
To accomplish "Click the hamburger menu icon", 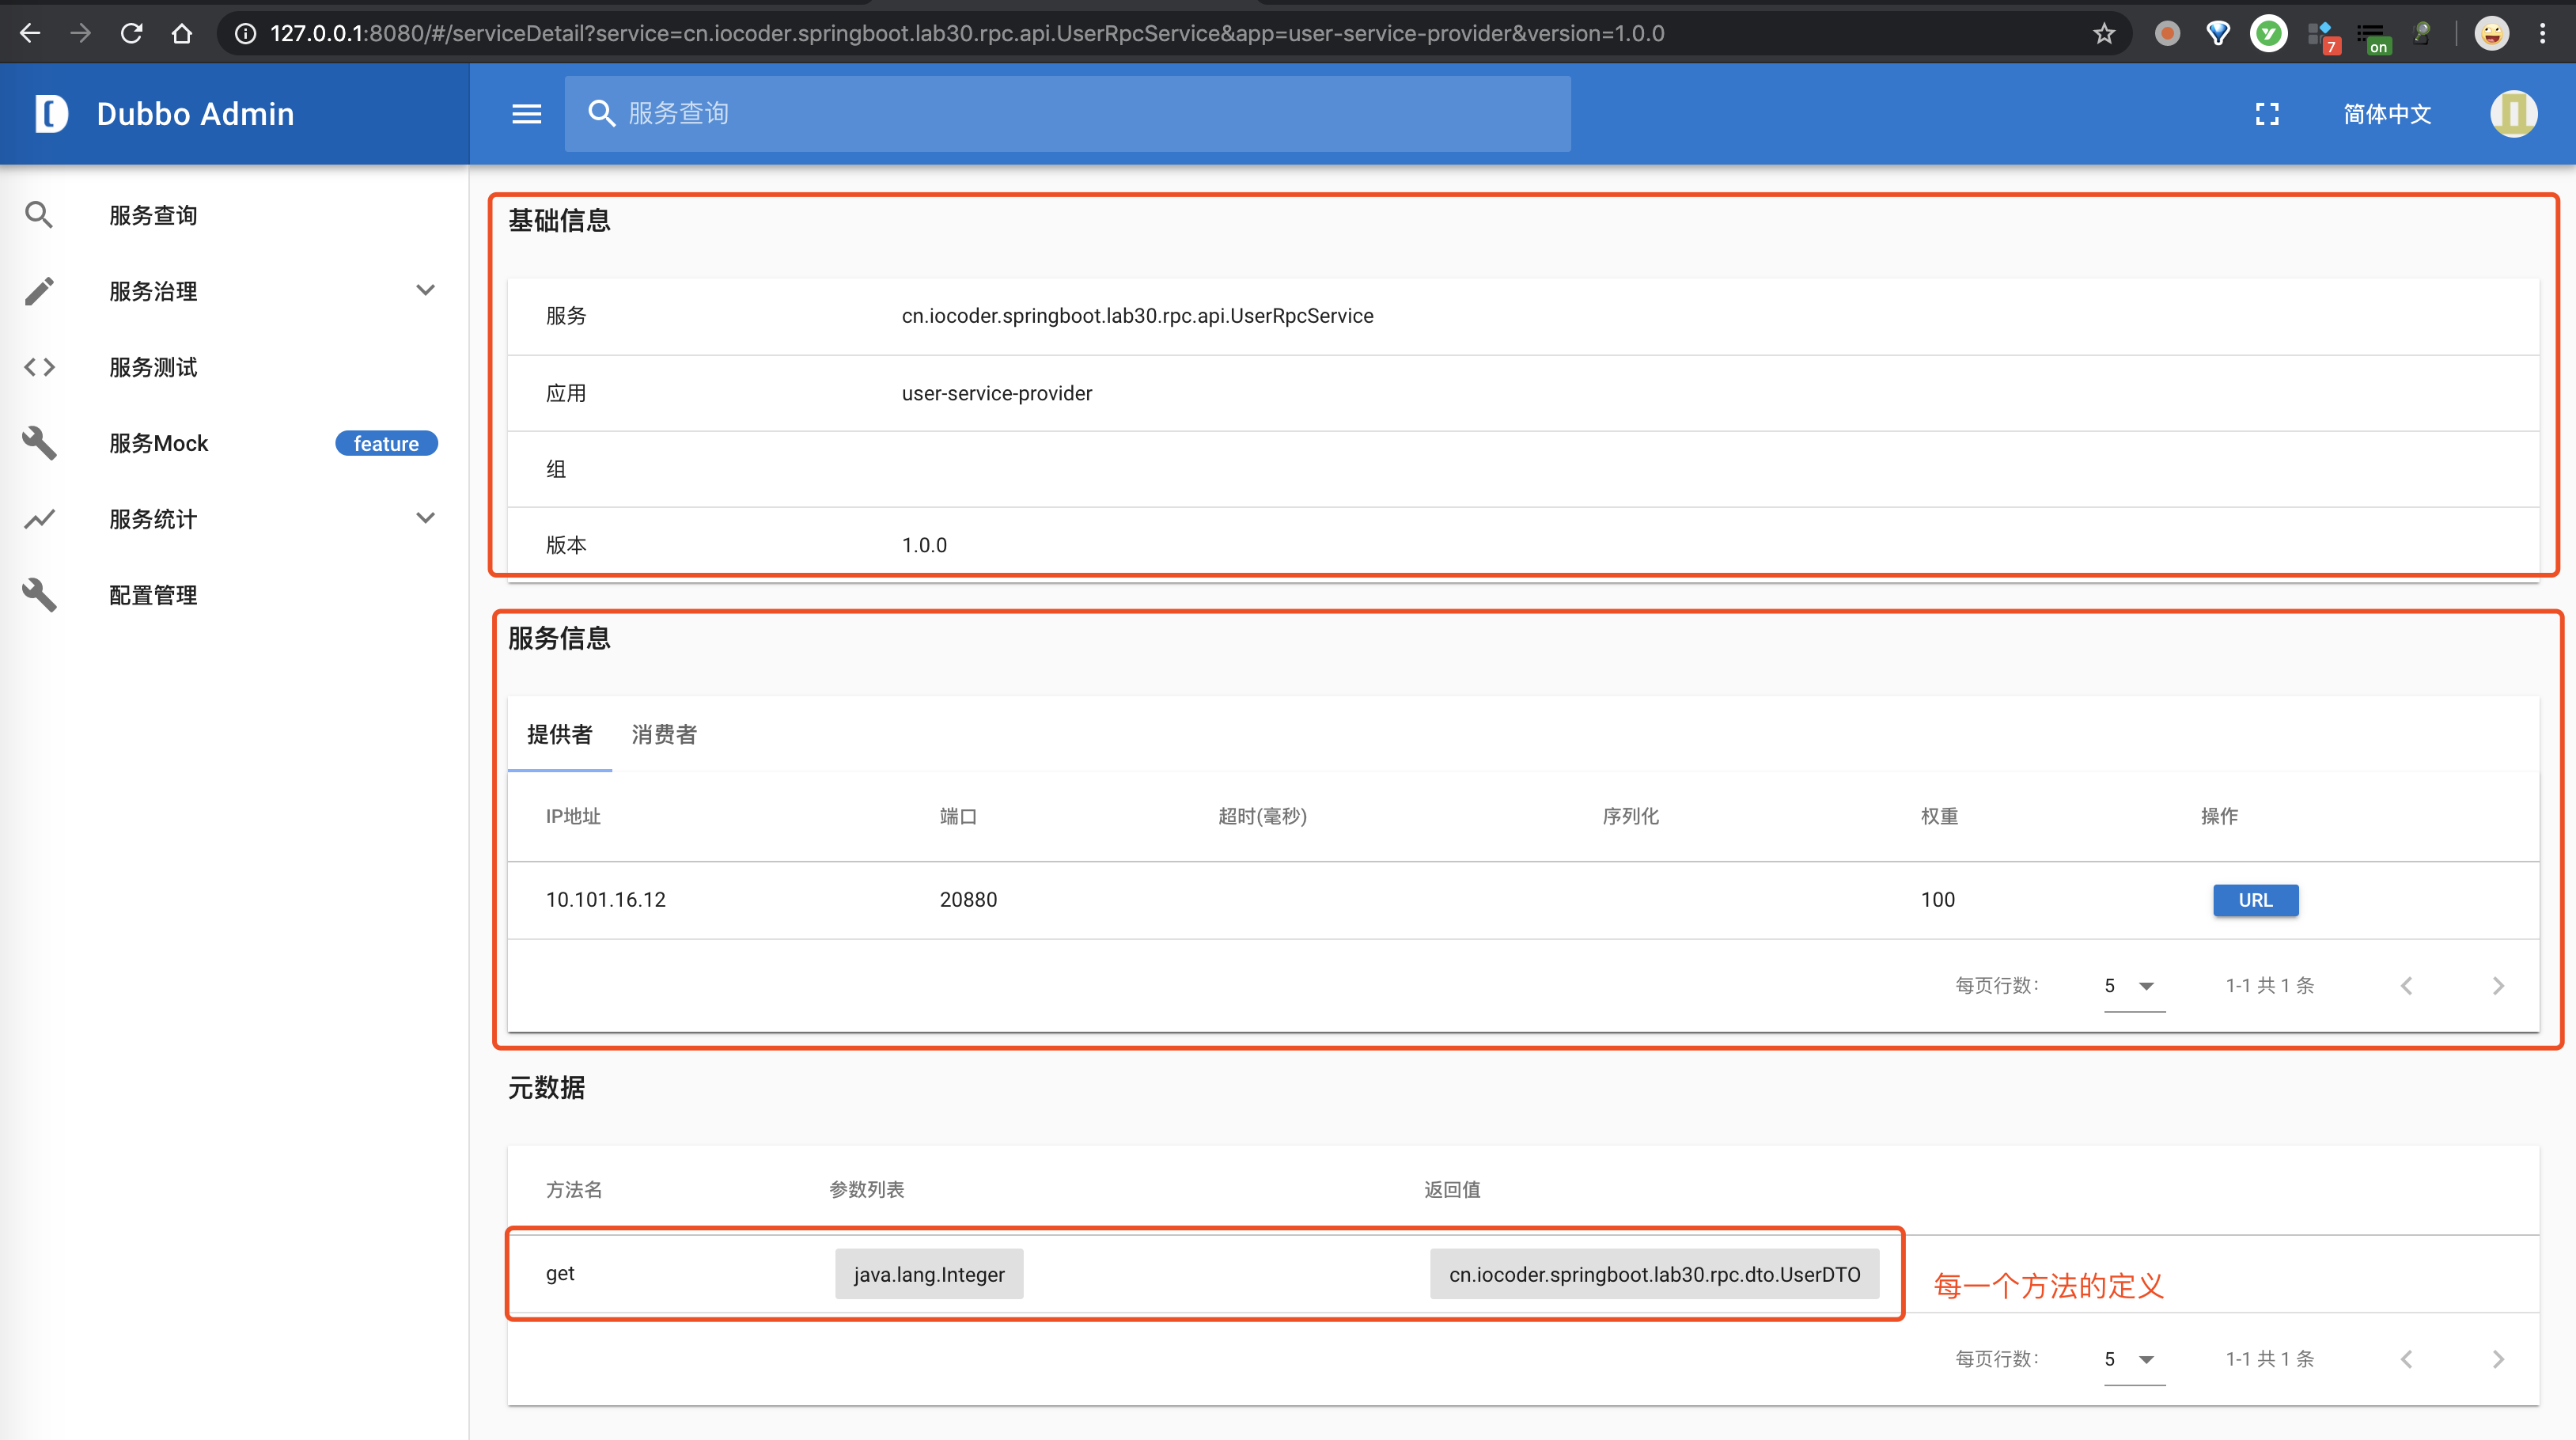I will [526, 114].
